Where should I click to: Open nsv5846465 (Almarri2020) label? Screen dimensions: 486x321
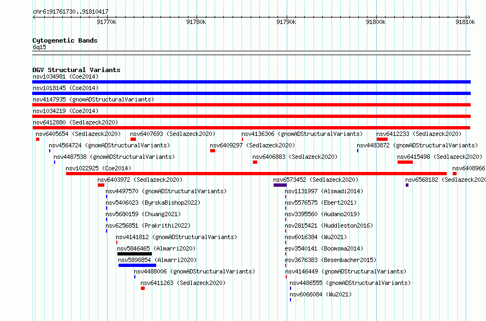157,248
